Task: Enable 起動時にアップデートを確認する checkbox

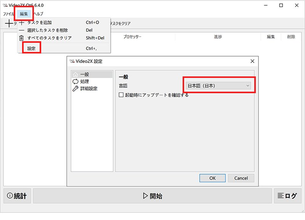Action: [121, 95]
